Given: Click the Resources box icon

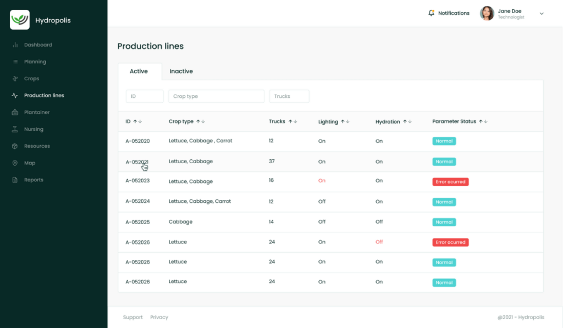Looking at the screenshot, I should pyautogui.click(x=15, y=146).
